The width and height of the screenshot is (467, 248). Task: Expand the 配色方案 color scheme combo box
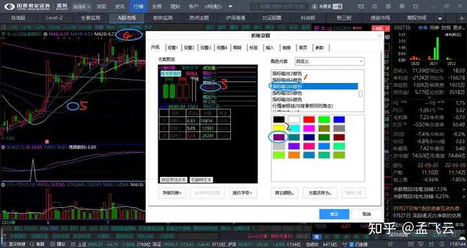329,62
